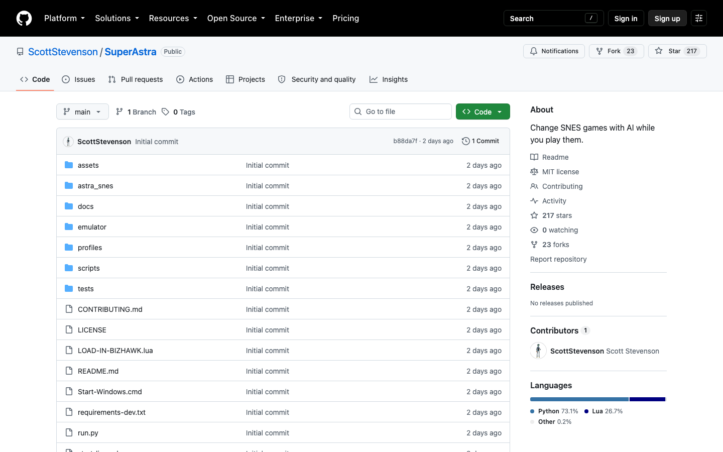This screenshot has width=723, height=452.
Task: View 23 forks link
Action: [550, 245]
